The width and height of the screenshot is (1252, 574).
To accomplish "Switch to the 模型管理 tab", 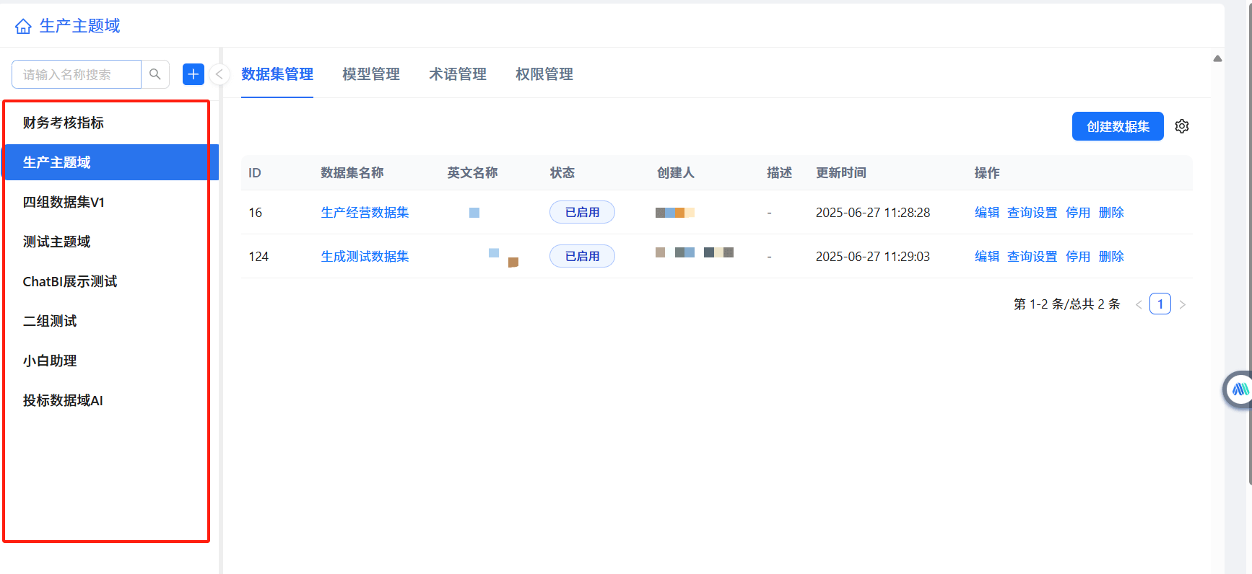I will pyautogui.click(x=370, y=74).
